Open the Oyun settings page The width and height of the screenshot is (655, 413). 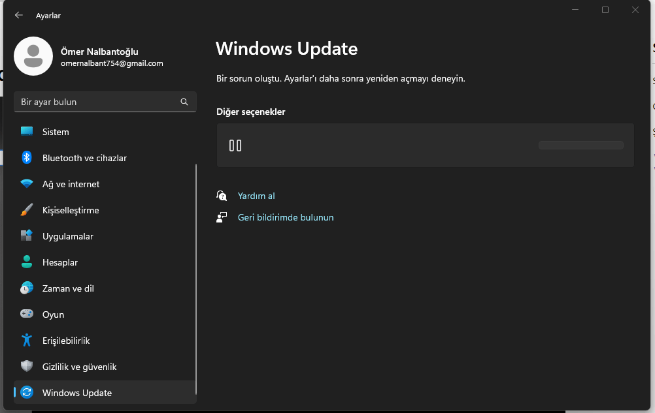[x=105, y=314]
